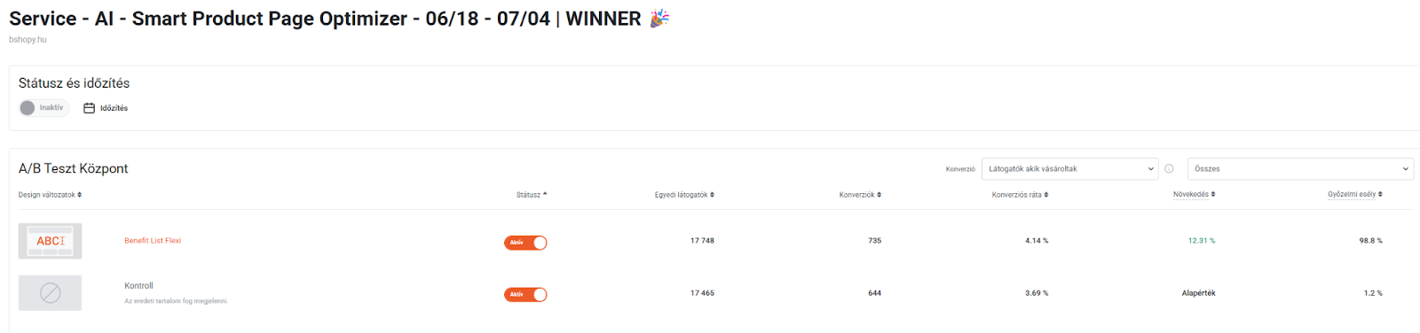Sort by Konverziók column header
1420x333 pixels.
coord(860,195)
